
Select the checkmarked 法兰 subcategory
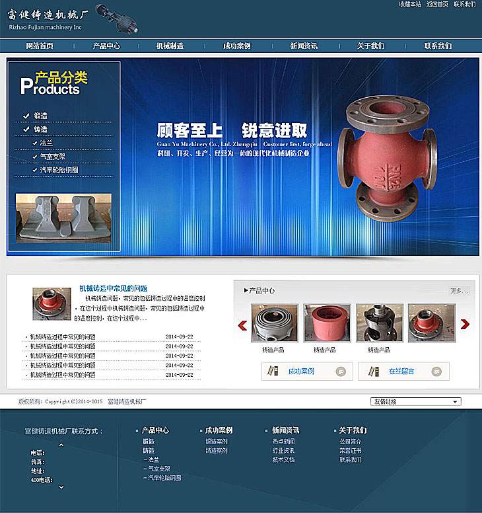click(x=46, y=143)
